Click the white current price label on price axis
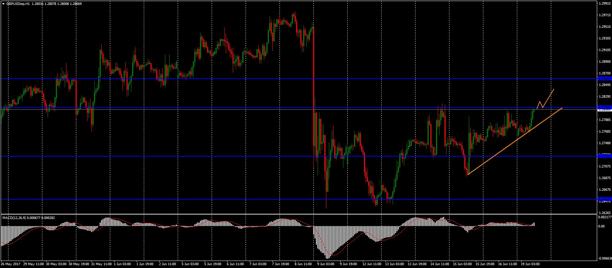 [x=604, y=110]
